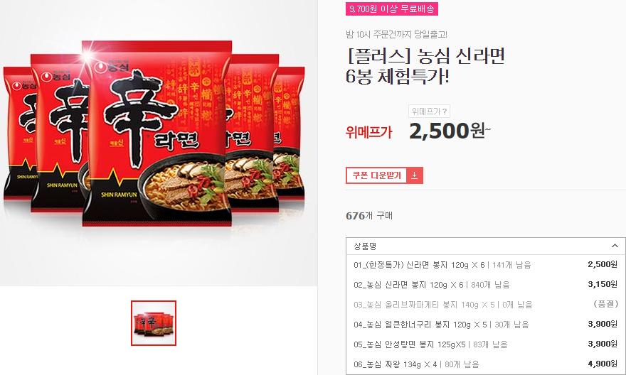
Task: Click the 상품명 dropdown header
Action: [485, 246]
